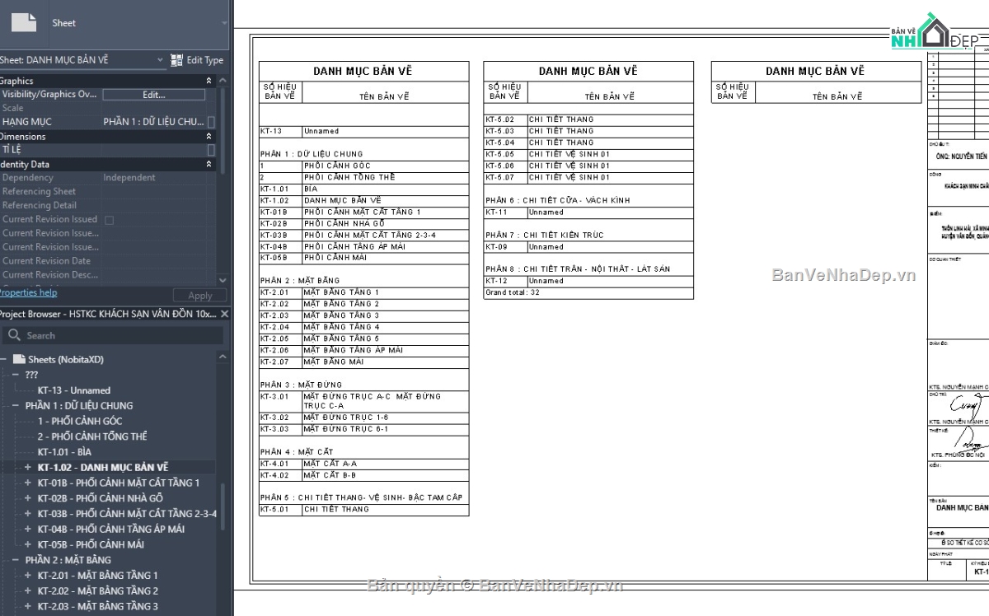The width and height of the screenshot is (989, 616).
Task: Collapse the Dimensions section using its chevron icon
Action: pos(209,137)
